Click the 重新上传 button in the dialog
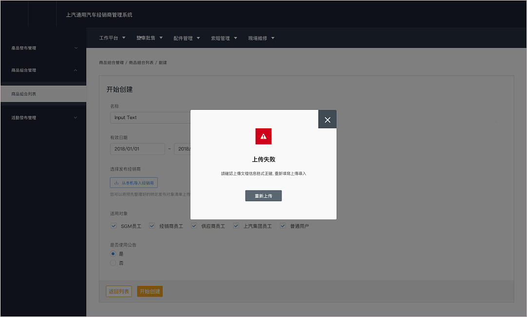The height and width of the screenshot is (317, 527). coord(263,195)
